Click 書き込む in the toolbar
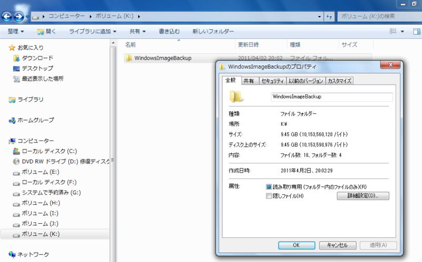Viewport: 422px width, 262px height. pyautogui.click(x=169, y=31)
